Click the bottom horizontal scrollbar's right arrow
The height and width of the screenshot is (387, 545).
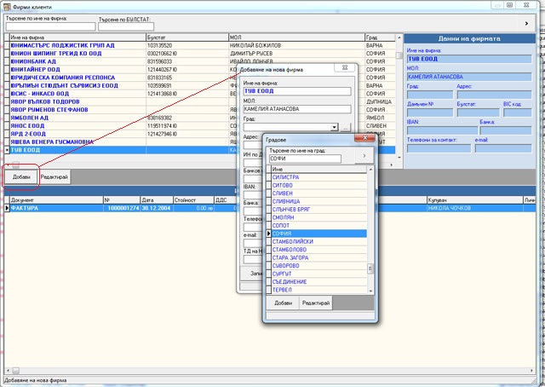[531, 370]
